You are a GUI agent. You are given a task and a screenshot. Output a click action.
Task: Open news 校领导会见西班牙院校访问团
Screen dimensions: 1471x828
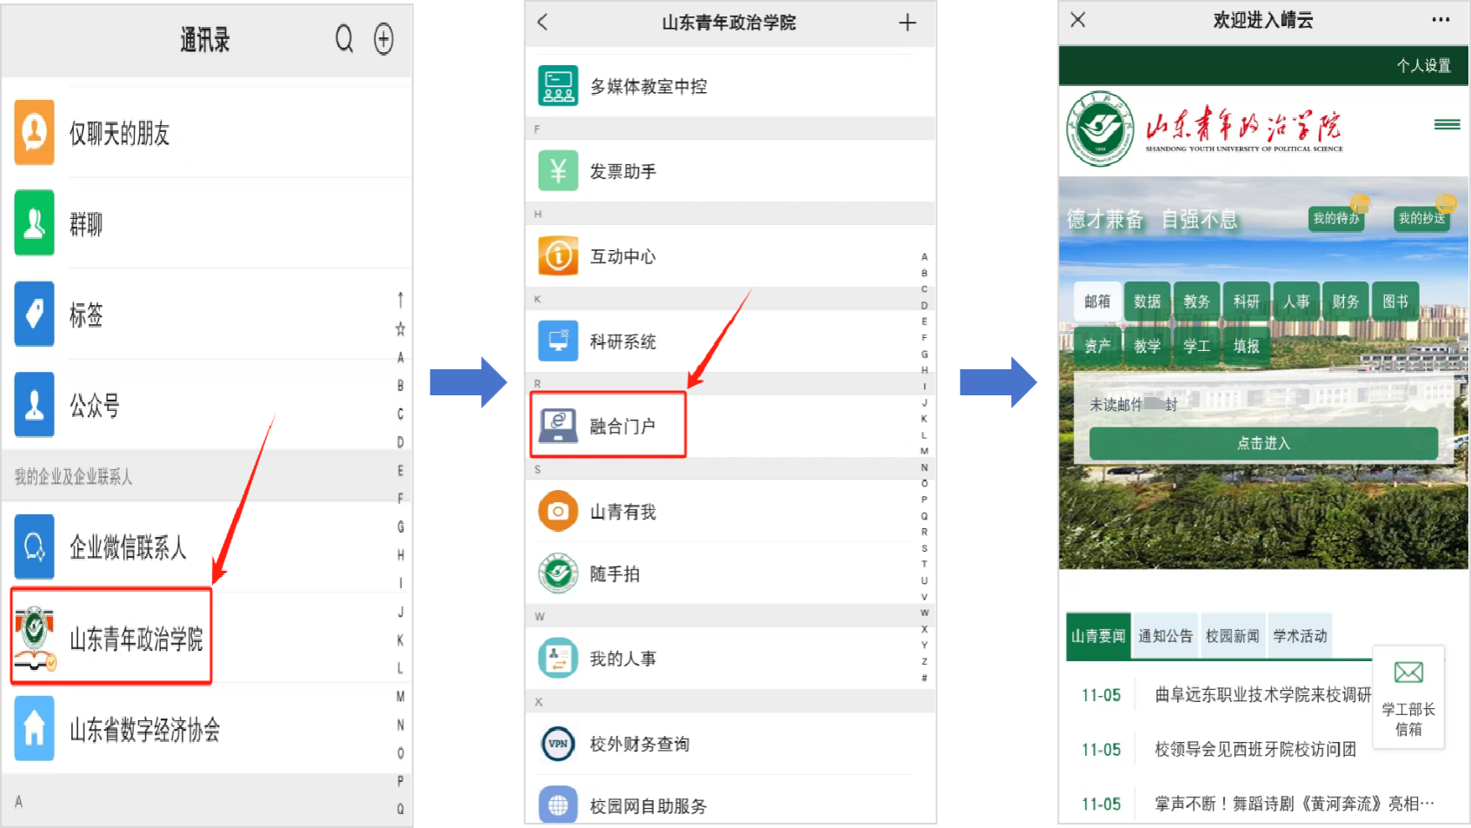[1255, 749]
